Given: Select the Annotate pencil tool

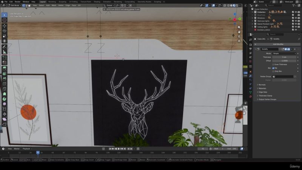Looking at the screenshot, I should pyautogui.click(x=5, y=47).
